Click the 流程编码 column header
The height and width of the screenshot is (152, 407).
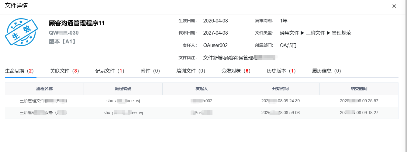123,89
